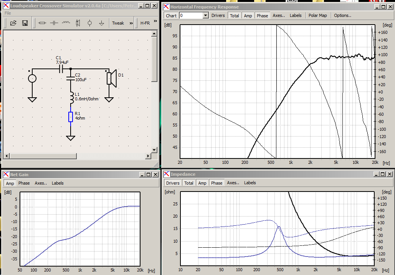Image resolution: width=395 pixels, height=275 pixels.
Task: Click Phase in the Net Gain window
Action: (24, 183)
